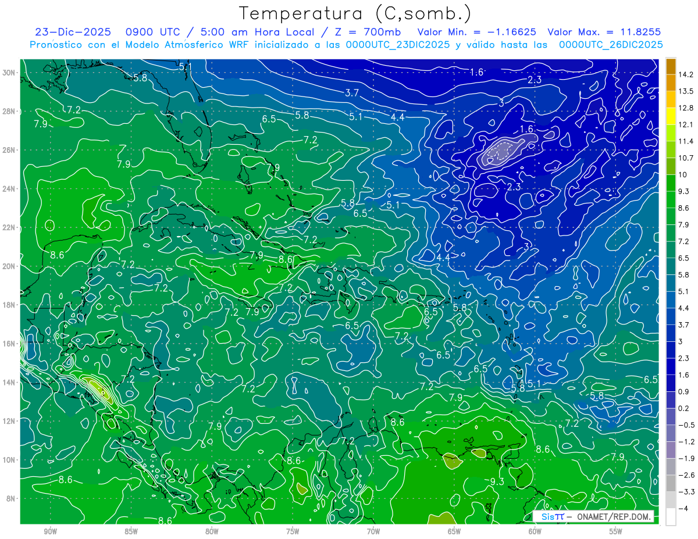Click the "10N" latitude axis label
Viewport: 698px width, 539px height.
10,459
